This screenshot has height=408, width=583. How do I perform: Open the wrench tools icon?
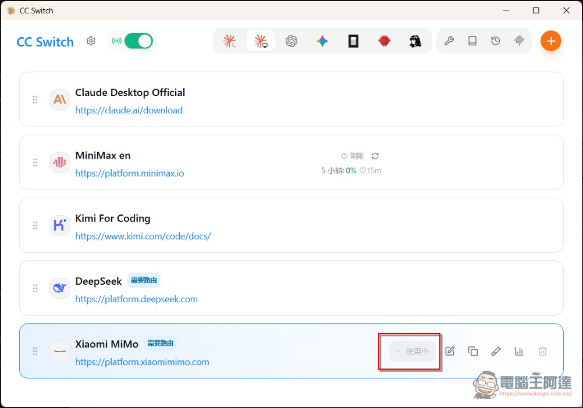449,41
